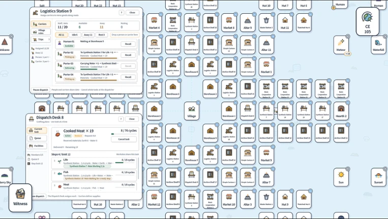Open the Storehouse 8 card
388x219 pixels.
(x=154, y=111)
